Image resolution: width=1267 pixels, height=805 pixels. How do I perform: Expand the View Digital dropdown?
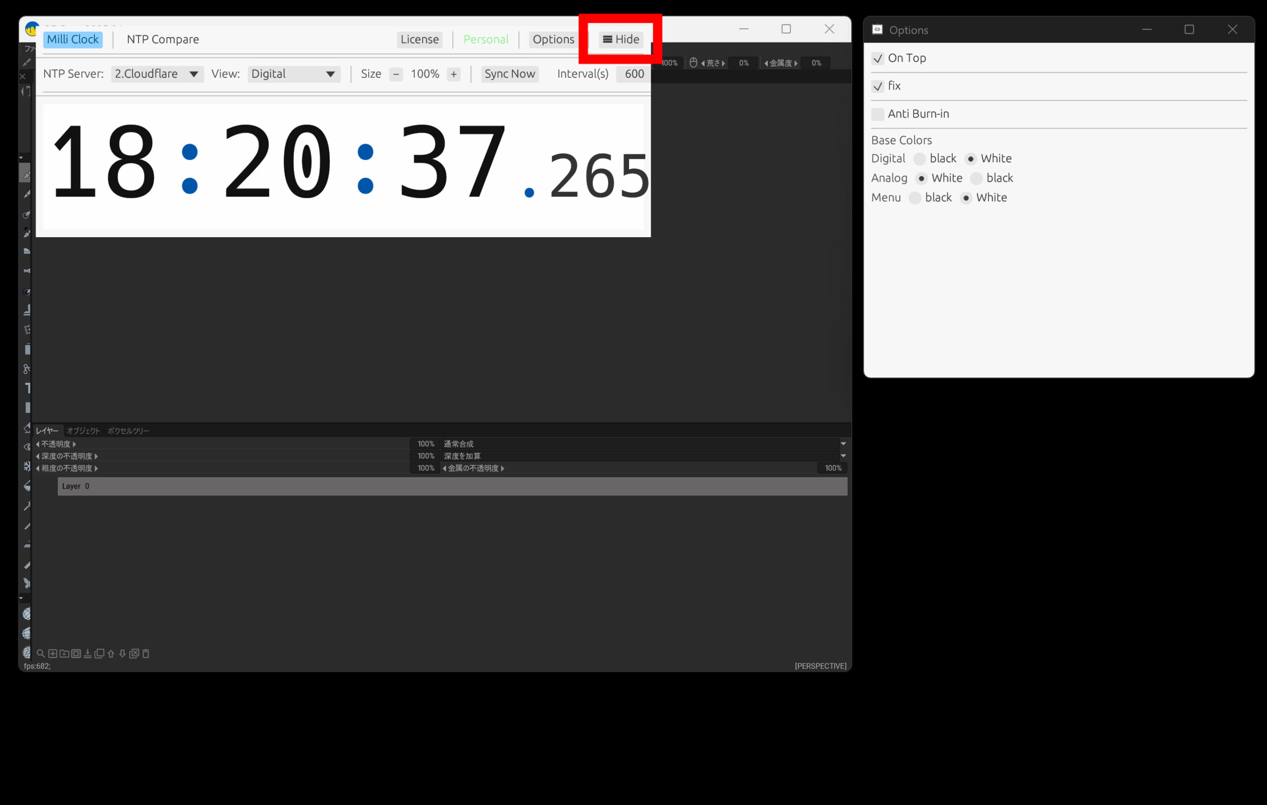(x=293, y=74)
